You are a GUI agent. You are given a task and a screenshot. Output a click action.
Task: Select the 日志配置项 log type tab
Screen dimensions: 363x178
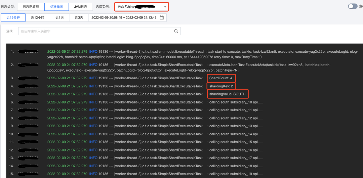coord(31,7)
